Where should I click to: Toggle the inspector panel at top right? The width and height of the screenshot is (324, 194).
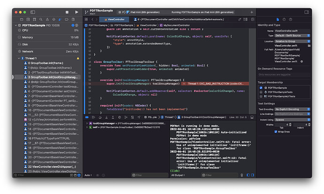click(x=307, y=12)
